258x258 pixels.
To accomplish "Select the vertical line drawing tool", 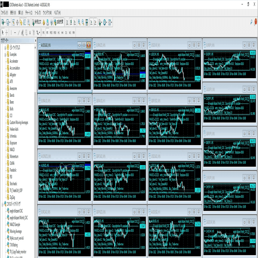I will pos(11,32).
